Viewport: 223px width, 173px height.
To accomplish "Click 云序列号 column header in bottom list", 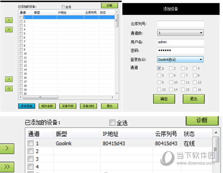I will coord(166,134).
